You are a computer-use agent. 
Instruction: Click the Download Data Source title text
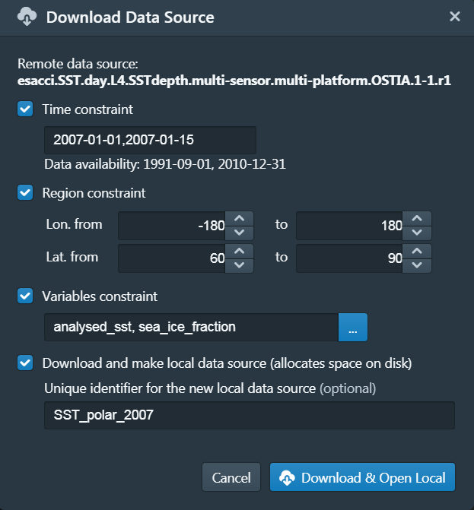(130, 17)
